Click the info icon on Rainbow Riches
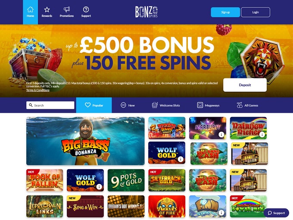This screenshot has height=220, width=293. click(x=262, y=134)
